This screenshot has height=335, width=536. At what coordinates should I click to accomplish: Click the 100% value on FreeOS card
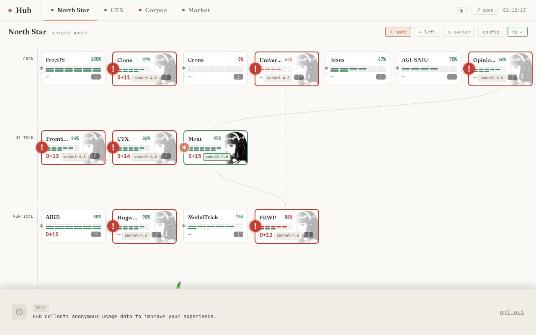tap(96, 59)
